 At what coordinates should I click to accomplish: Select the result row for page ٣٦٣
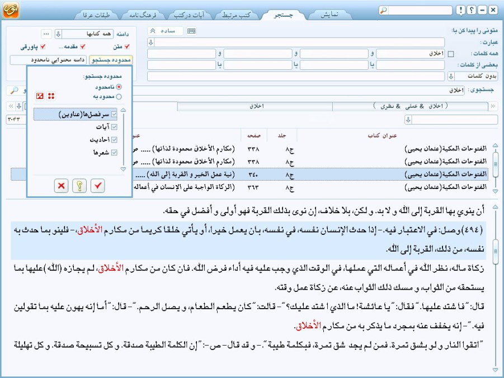click(249, 187)
